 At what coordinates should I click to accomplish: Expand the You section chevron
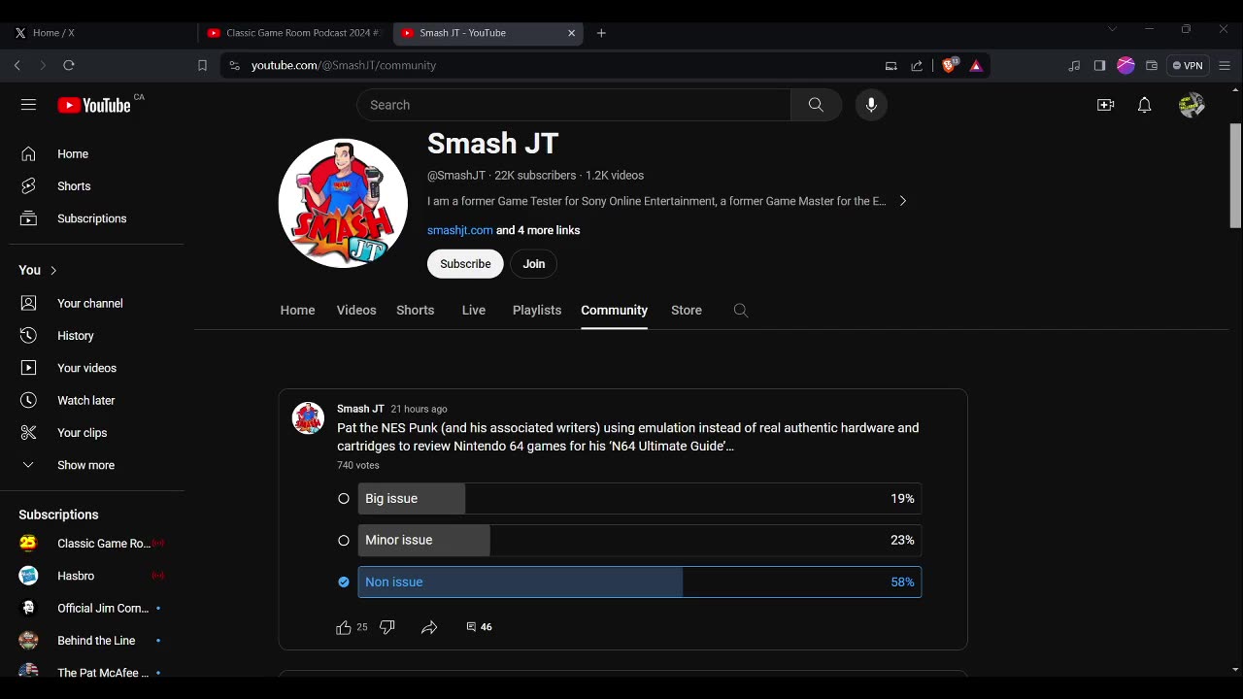point(53,271)
